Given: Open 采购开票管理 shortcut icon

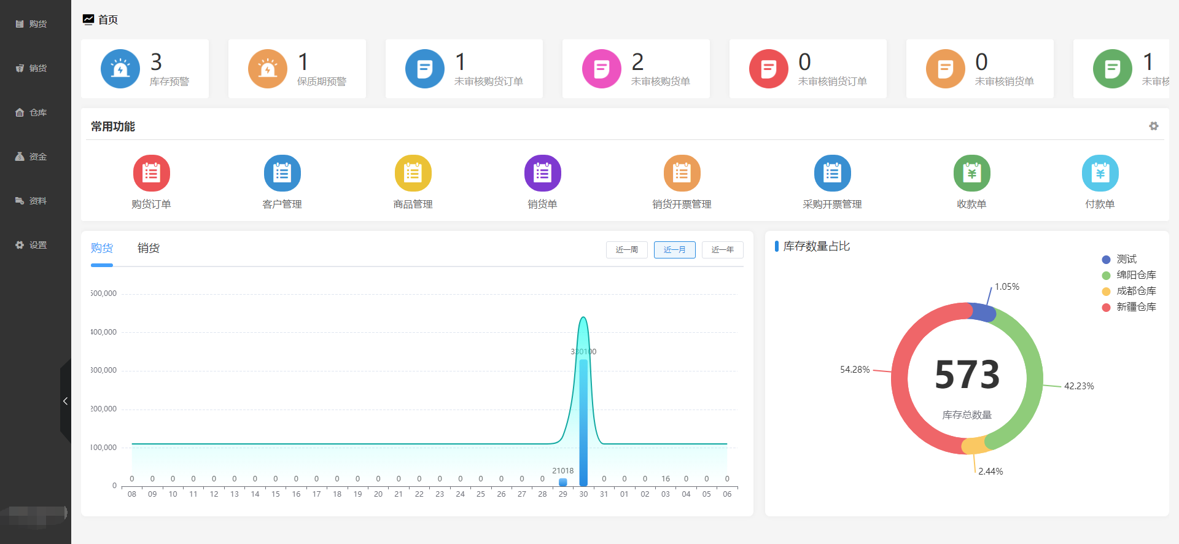Looking at the screenshot, I should [833, 173].
